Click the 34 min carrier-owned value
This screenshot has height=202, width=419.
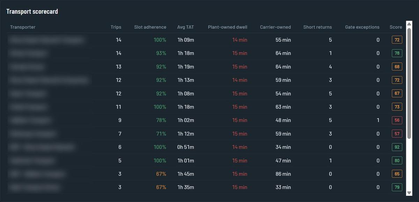pos(283,147)
